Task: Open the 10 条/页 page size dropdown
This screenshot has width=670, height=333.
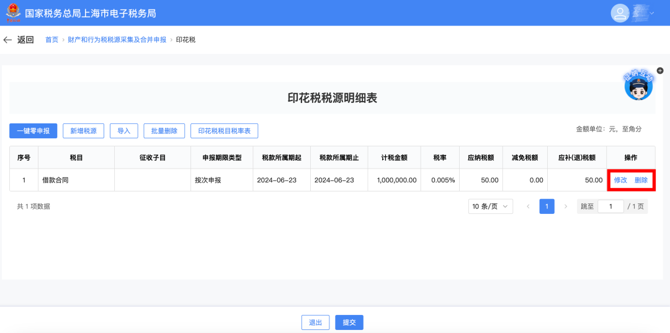Action: point(490,206)
